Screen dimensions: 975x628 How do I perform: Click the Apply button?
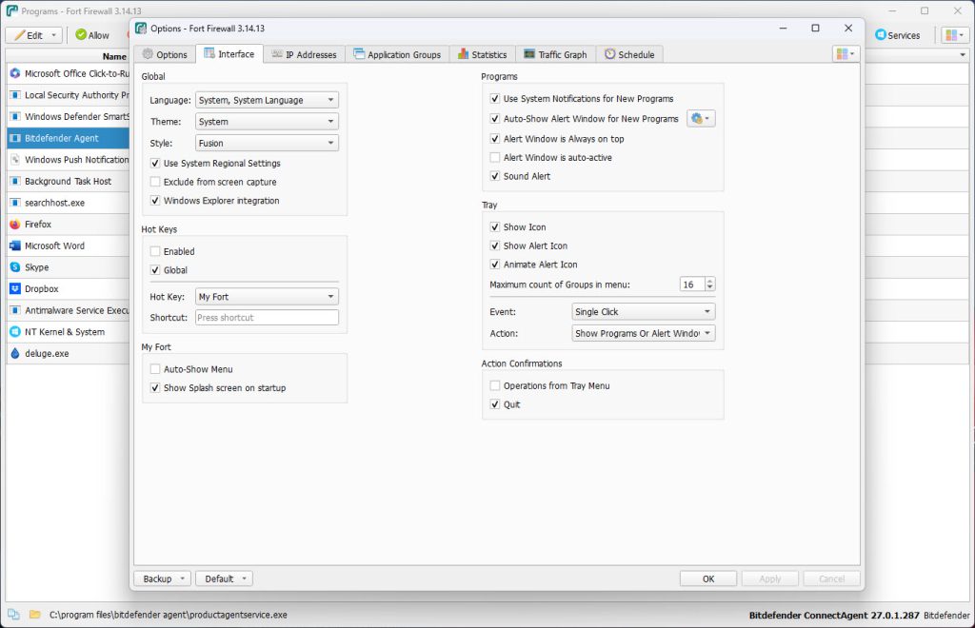tap(769, 579)
